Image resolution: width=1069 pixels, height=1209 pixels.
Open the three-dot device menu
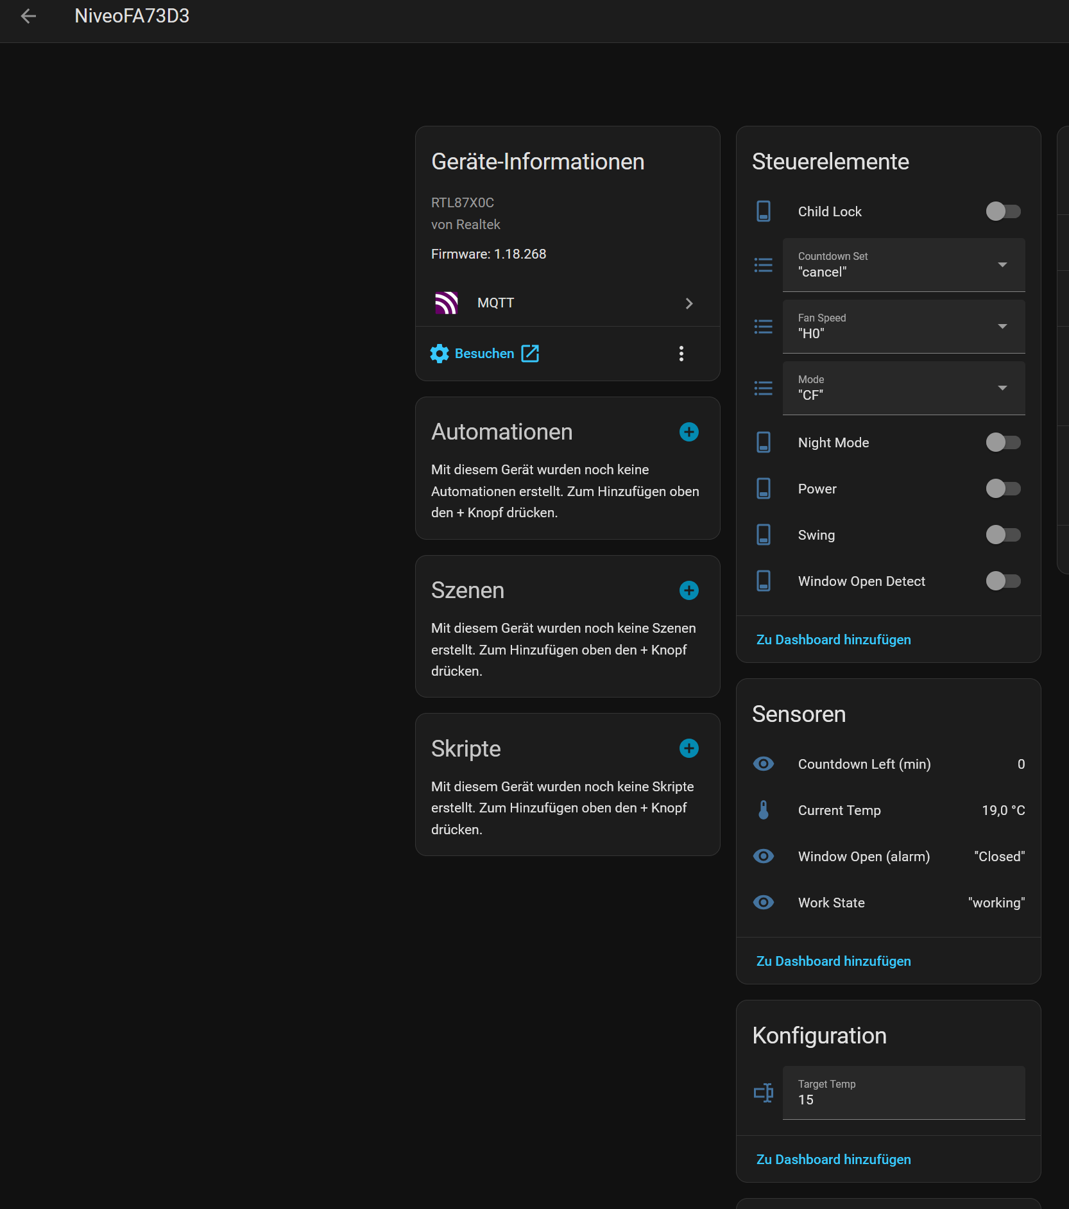pos(681,354)
